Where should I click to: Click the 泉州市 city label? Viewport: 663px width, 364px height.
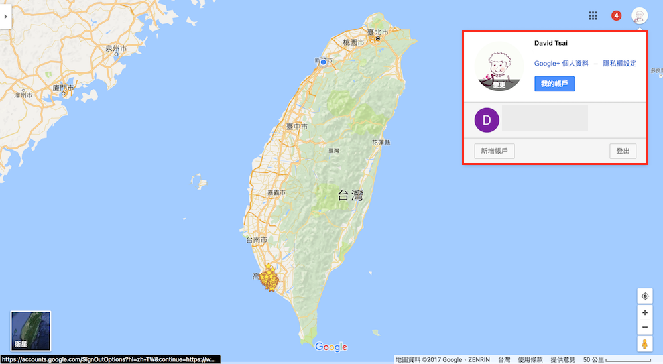click(116, 48)
